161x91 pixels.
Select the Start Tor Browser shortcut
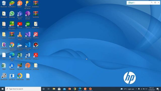pos(28,15)
